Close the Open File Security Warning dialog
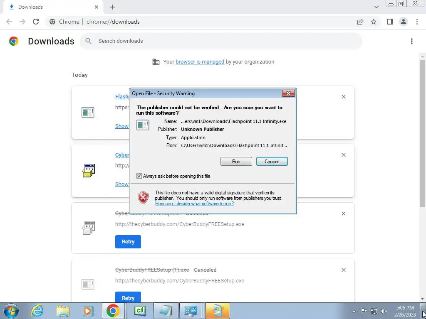Screen dimensions: 426x319 288,93
